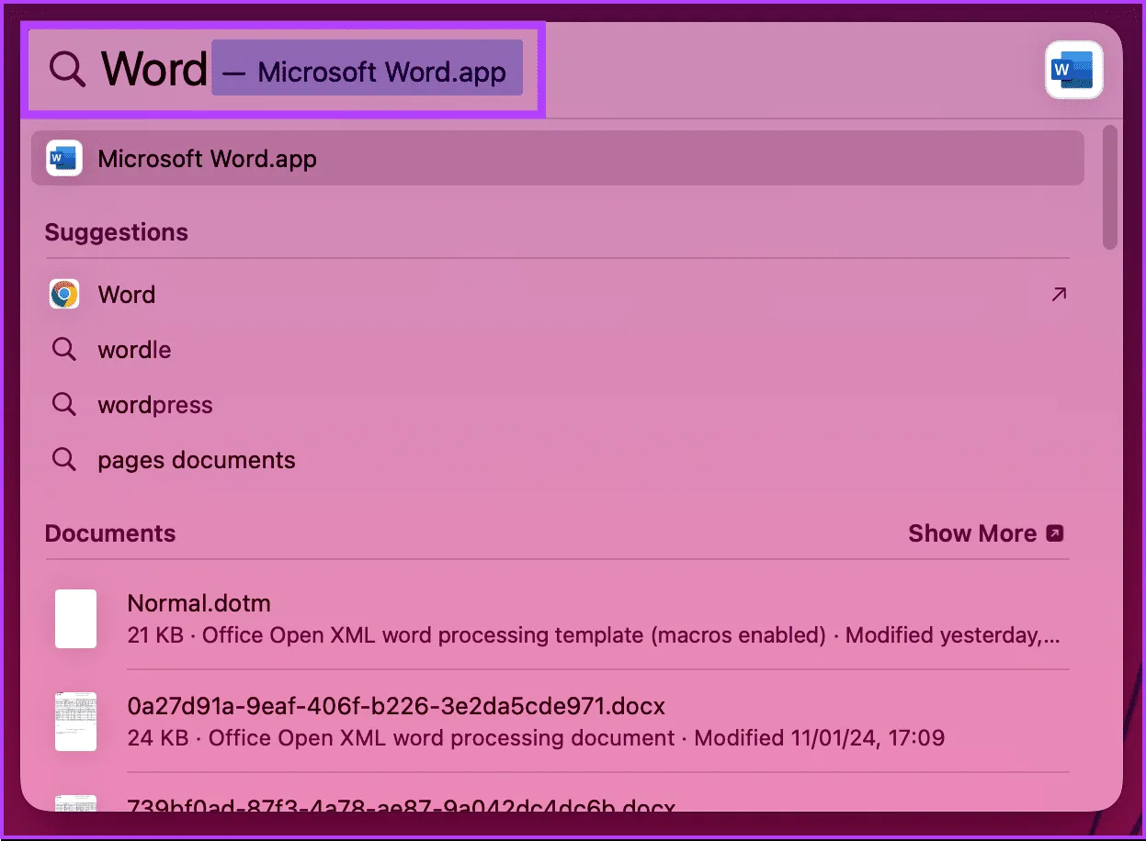
Task: Click the results list vertical scrollbar
Action: [x=1110, y=187]
